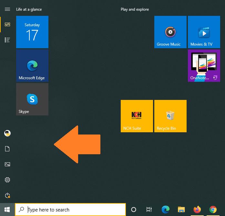Launch the OneNote tile
The image size is (225, 216).
[204, 66]
